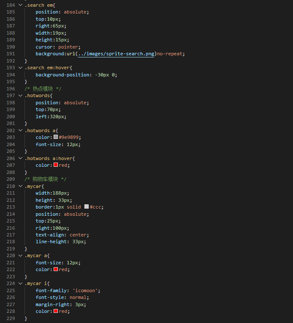The image size is (293, 323).
Task: Select line number 229 in gutter
Action: [x=11, y=318]
